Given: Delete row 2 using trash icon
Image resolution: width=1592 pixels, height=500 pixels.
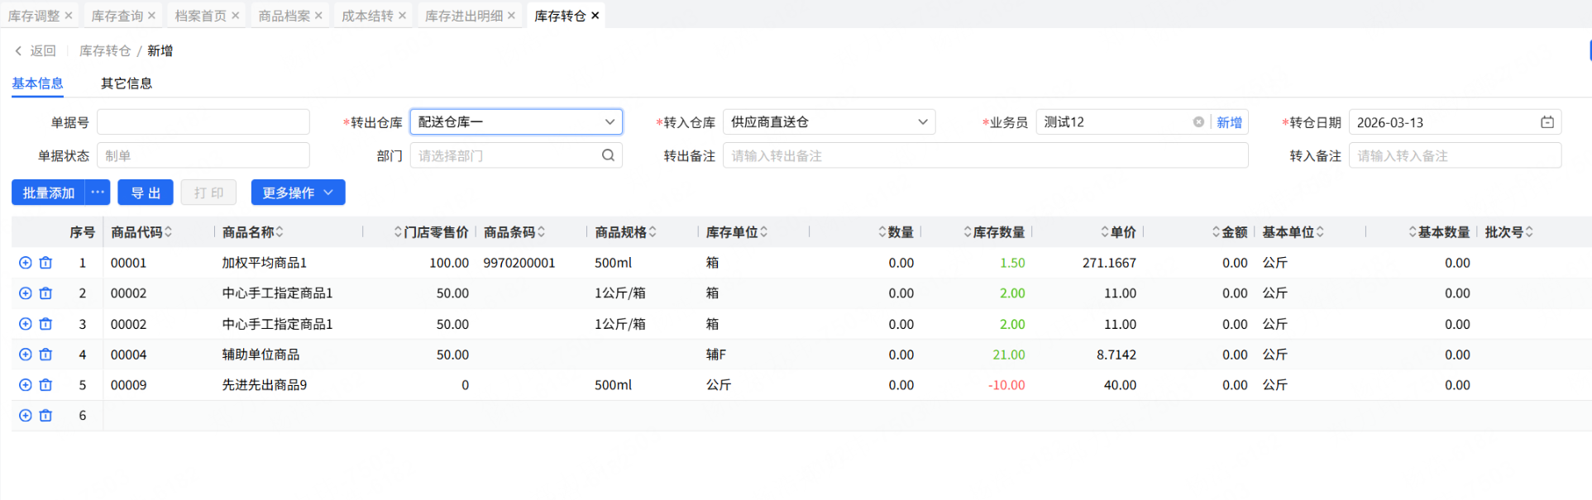Looking at the screenshot, I should [x=45, y=293].
